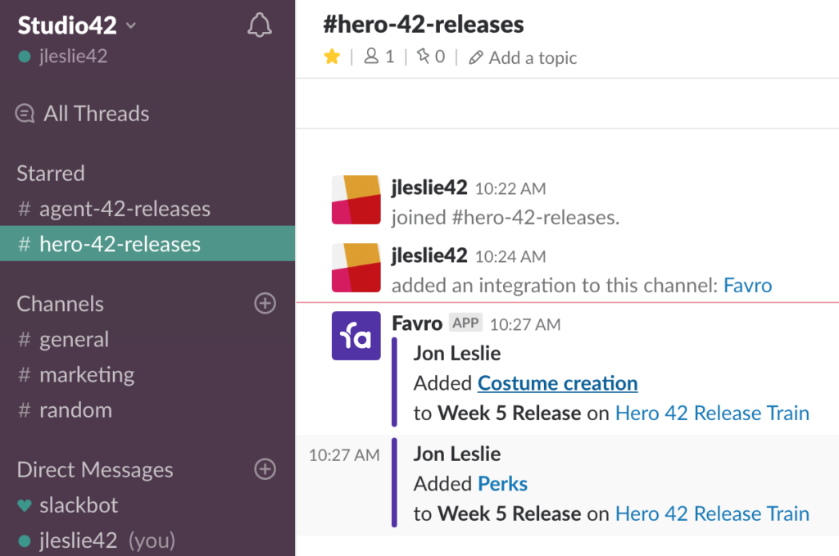Click the heart icon next to slackbot

click(25, 505)
